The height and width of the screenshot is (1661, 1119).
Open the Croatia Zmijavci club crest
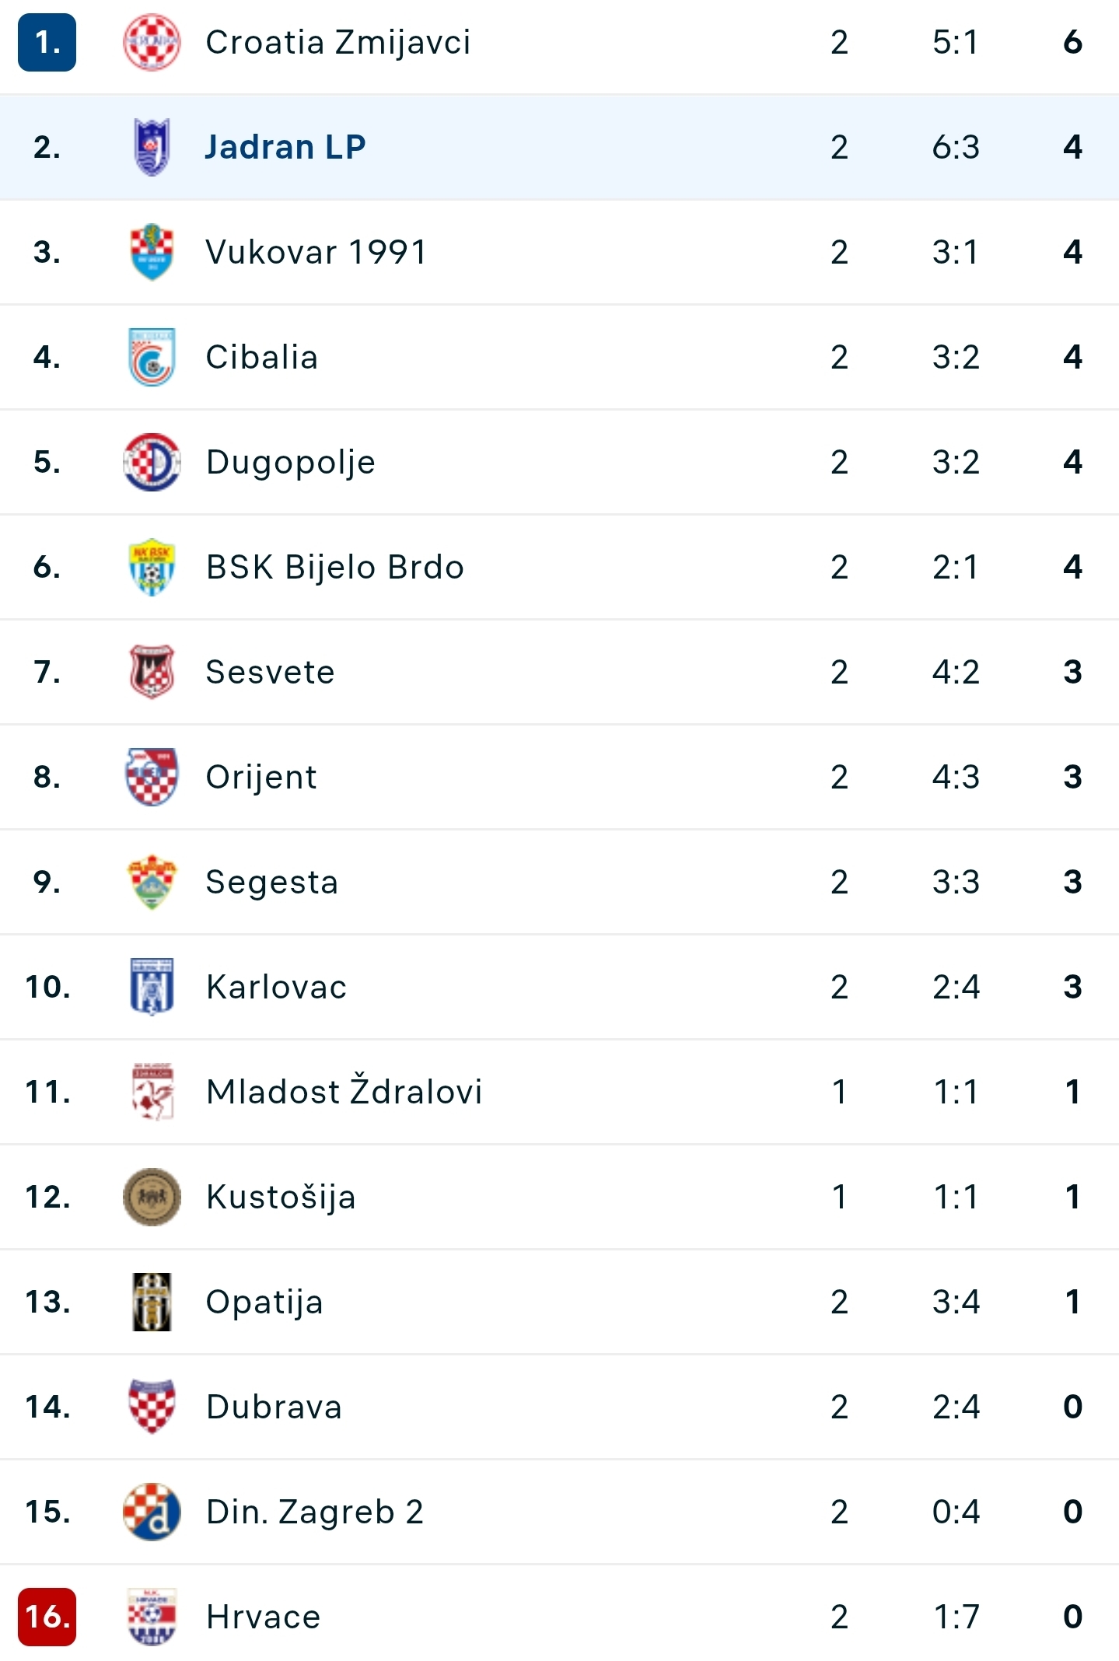click(152, 42)
